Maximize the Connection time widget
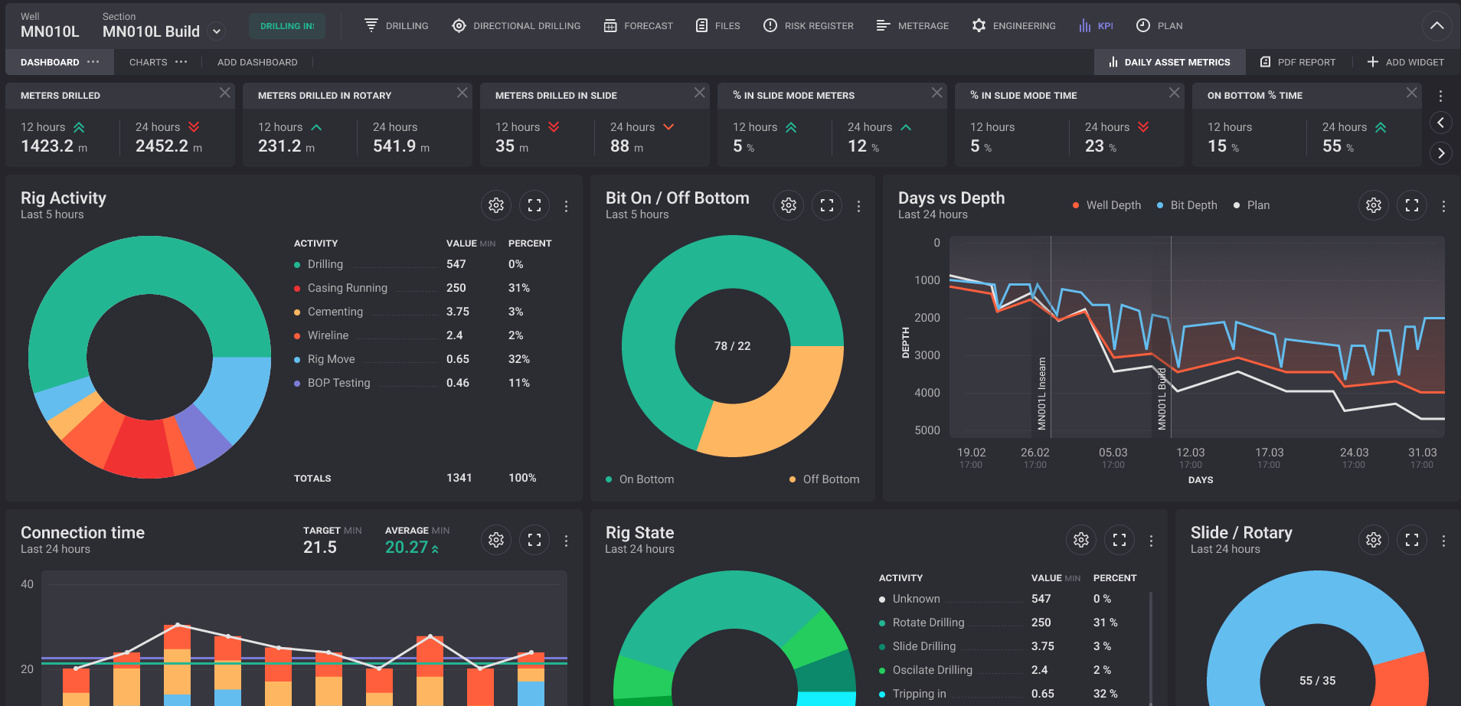This screenshot has height=706, width=1461. [534, 541]
